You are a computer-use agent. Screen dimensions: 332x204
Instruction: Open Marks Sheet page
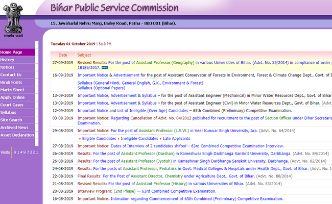(12, 90)
